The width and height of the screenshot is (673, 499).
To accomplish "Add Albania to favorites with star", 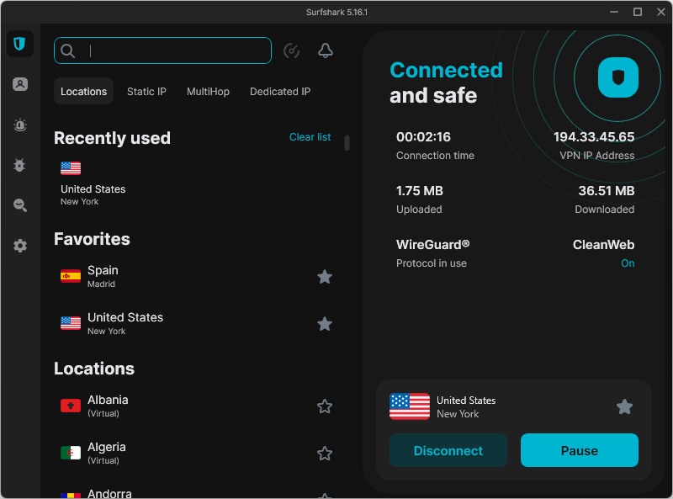I will click(x=325, y=406).
